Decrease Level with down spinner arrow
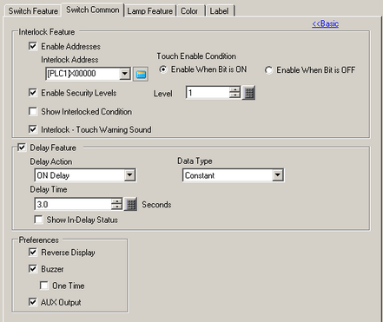This screenshot has width=383, height=322. click(x=234, y=95)
